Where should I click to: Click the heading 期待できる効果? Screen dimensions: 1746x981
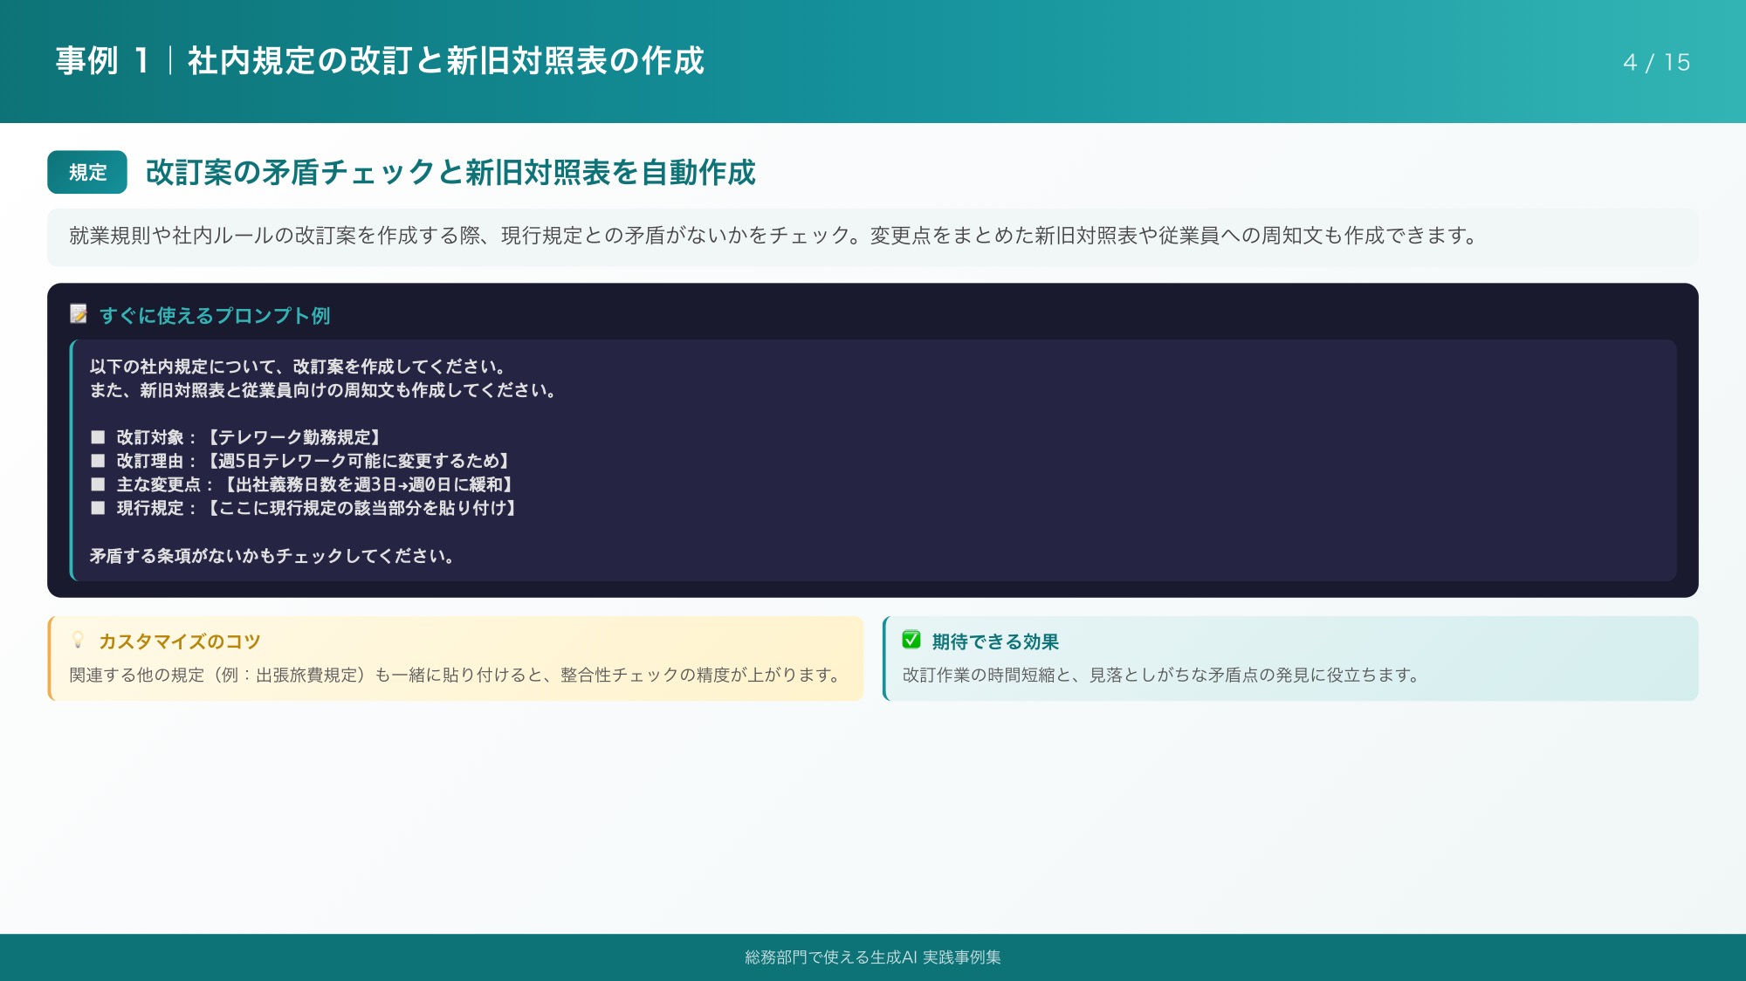(995, 641)
